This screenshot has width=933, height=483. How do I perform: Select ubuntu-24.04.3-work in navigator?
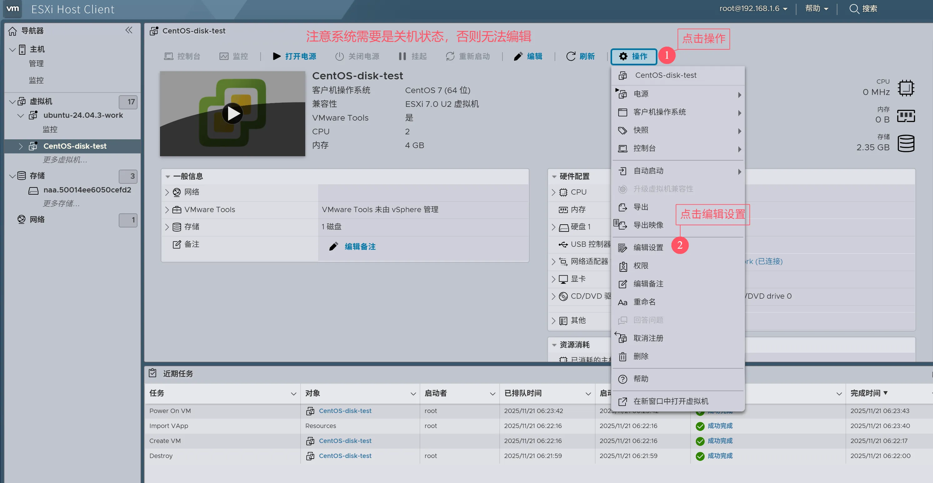click(x=83, y=115)
